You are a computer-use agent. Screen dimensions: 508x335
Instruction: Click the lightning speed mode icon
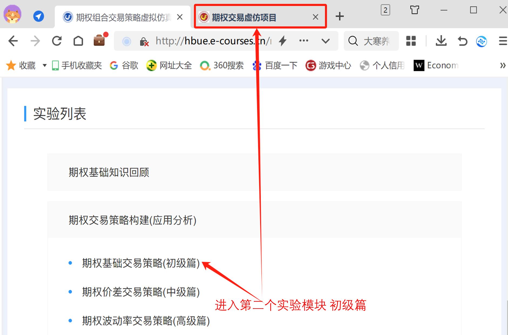click(x=282, y=41)
